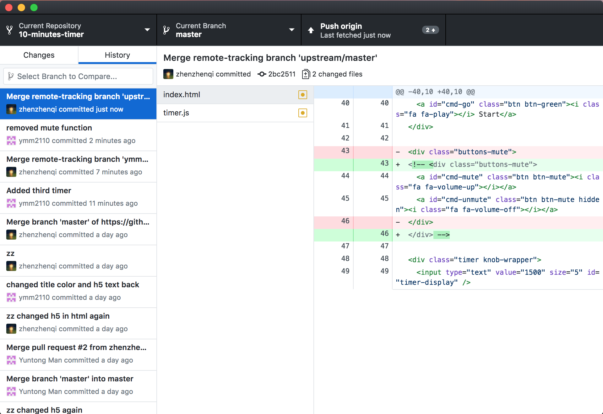The image size is (603, 414).
Task: Click the repository icon beside 10-minutes-timer
Action: tap(9, 30)
